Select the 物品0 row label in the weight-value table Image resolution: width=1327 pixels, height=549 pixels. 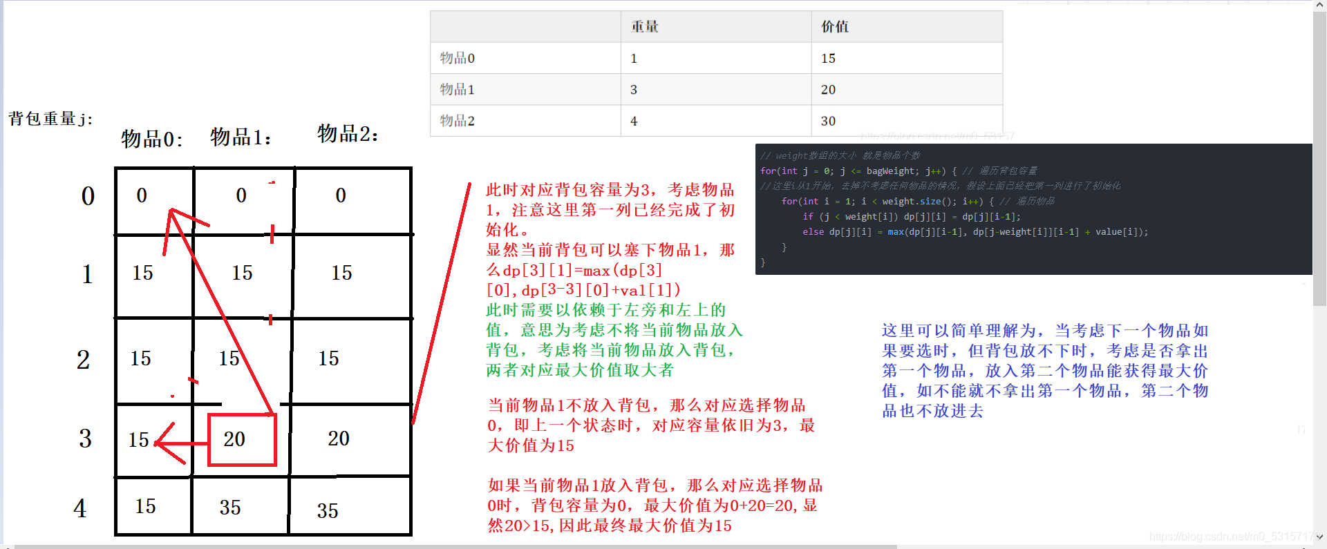click(x=457, y=58)
